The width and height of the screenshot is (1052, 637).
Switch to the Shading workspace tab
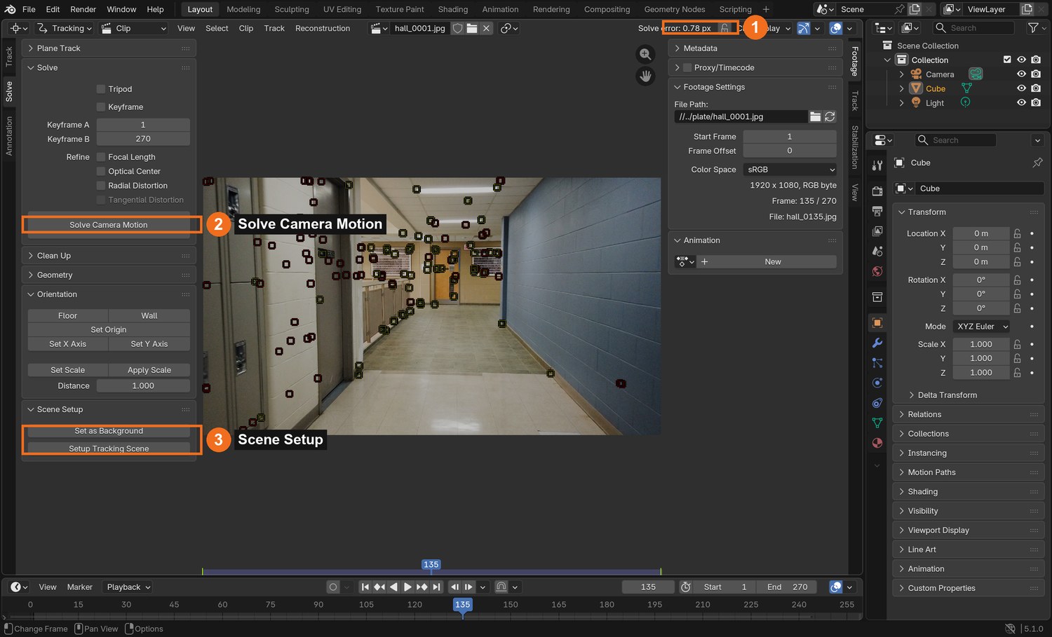453,9
